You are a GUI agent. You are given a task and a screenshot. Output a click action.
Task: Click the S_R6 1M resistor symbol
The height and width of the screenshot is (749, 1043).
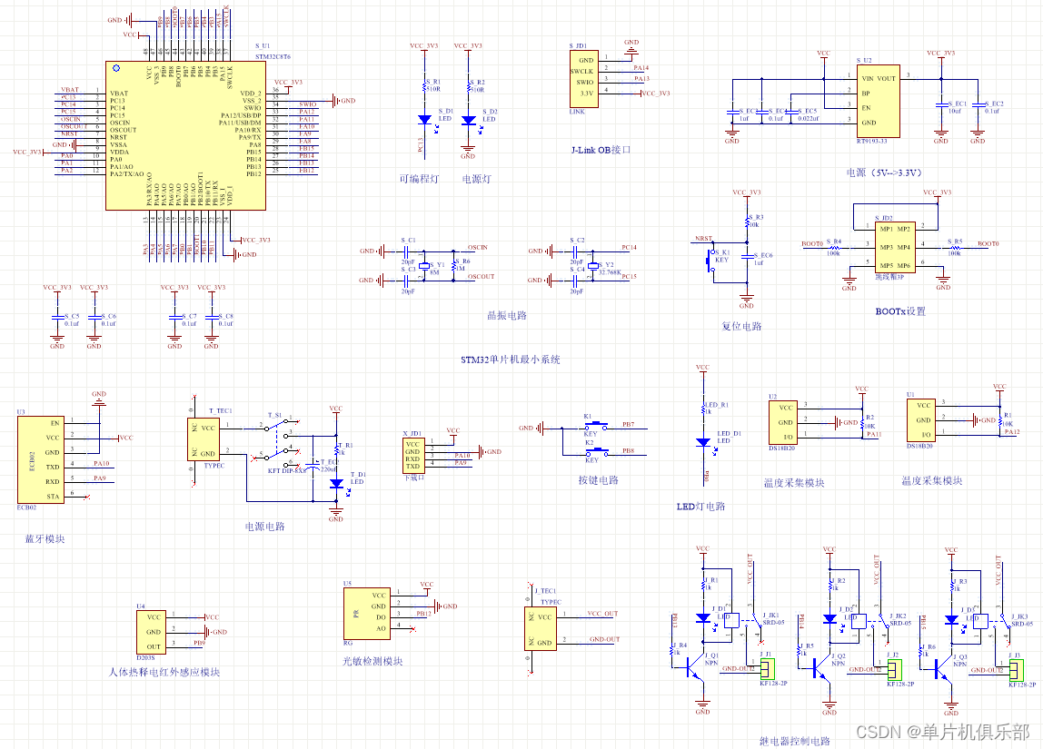click(454, 266)
